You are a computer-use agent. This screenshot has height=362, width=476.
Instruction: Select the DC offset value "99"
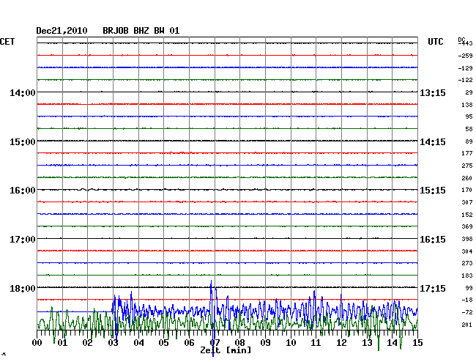pos(469,288)
